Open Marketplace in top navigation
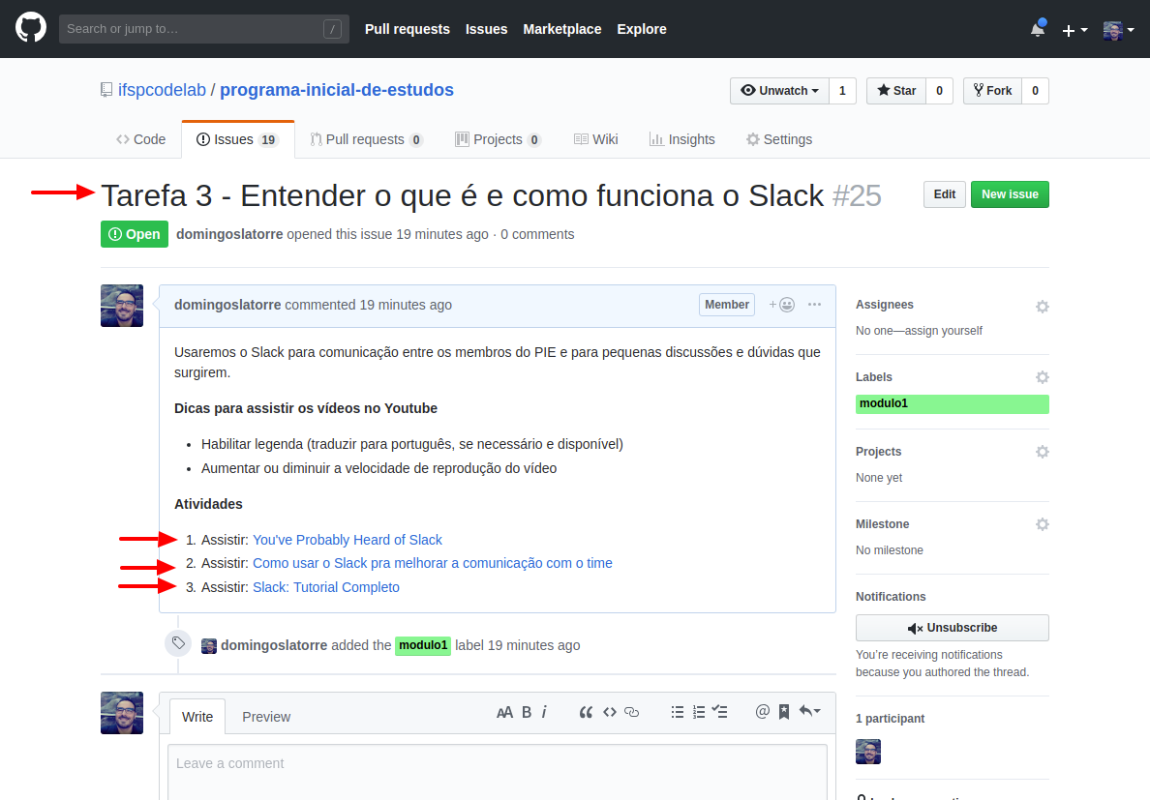The height and width of the screenshot is (800, 1150). click(561, 29)
